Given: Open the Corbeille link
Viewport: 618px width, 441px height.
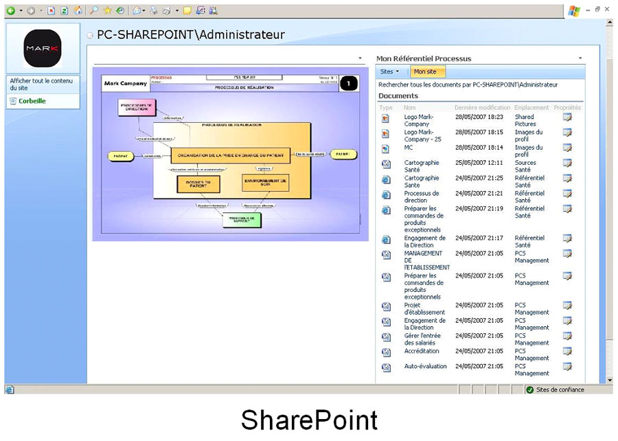Looking at the screenshot, I should (x=32, y=101).
